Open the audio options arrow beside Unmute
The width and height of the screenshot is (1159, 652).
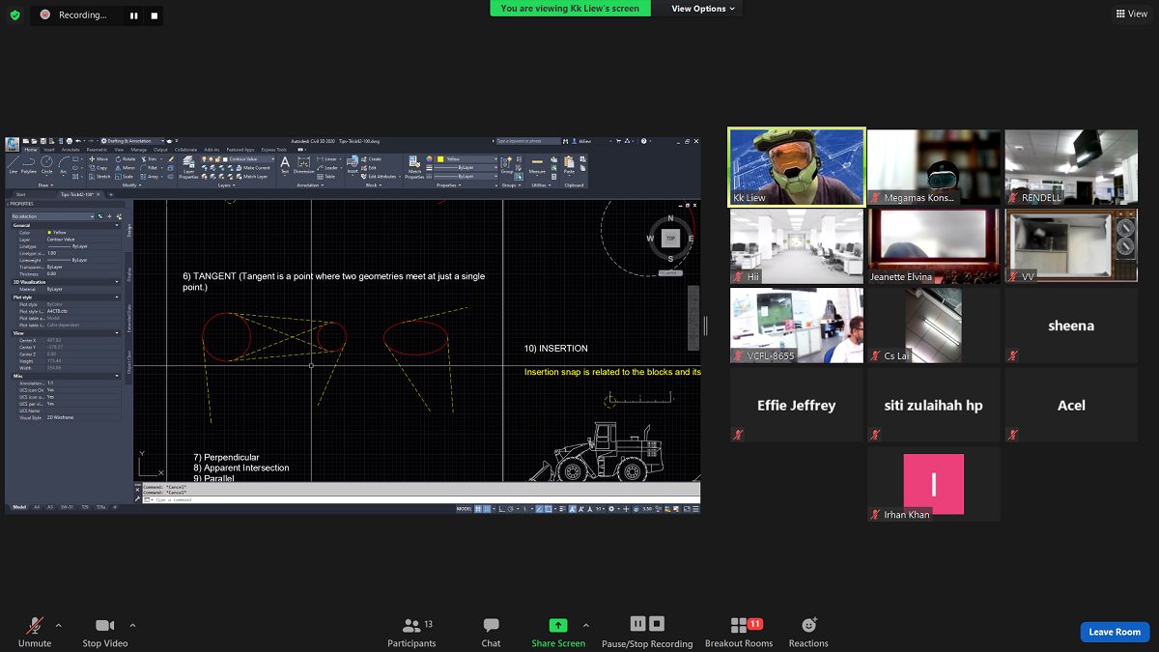pos(58,625)
